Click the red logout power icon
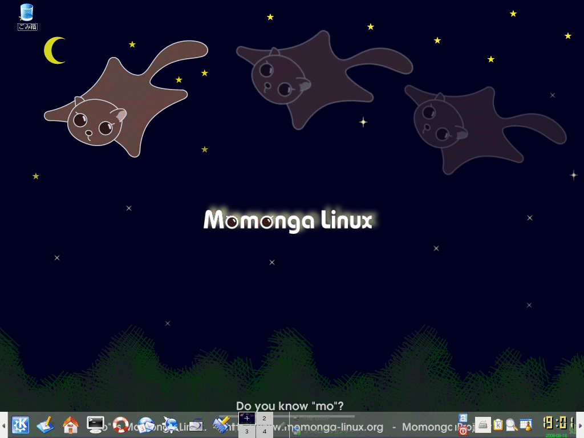This screenshot has width=584, height=438. click(x=463, y=431)
